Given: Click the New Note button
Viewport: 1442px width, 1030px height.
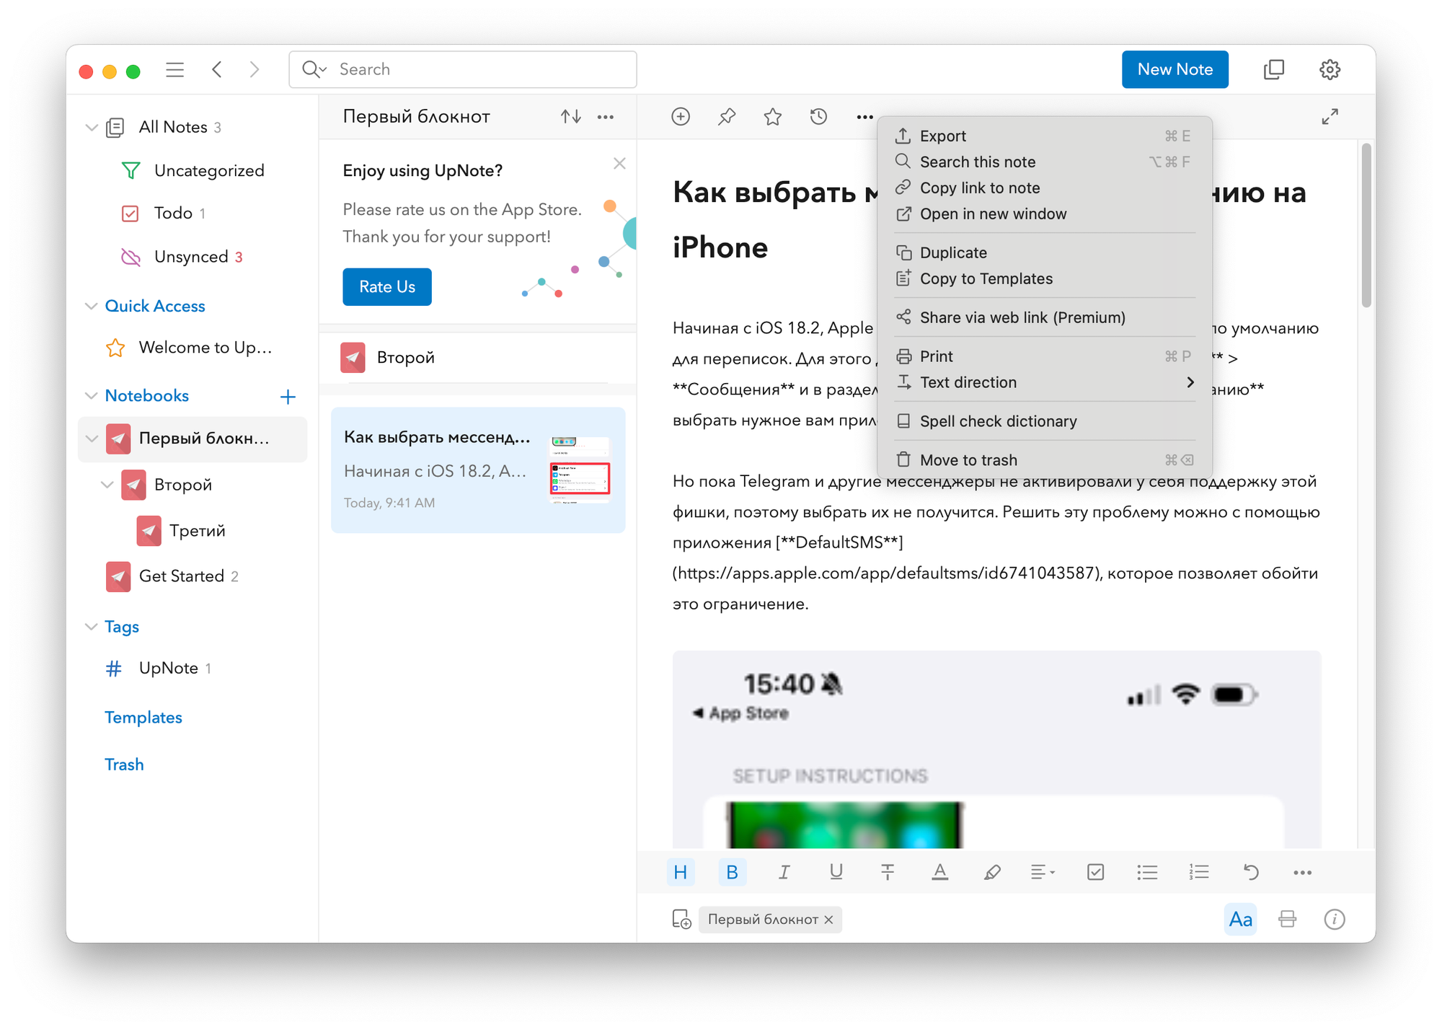Looking at the screenshot, I should point(1175,69).
